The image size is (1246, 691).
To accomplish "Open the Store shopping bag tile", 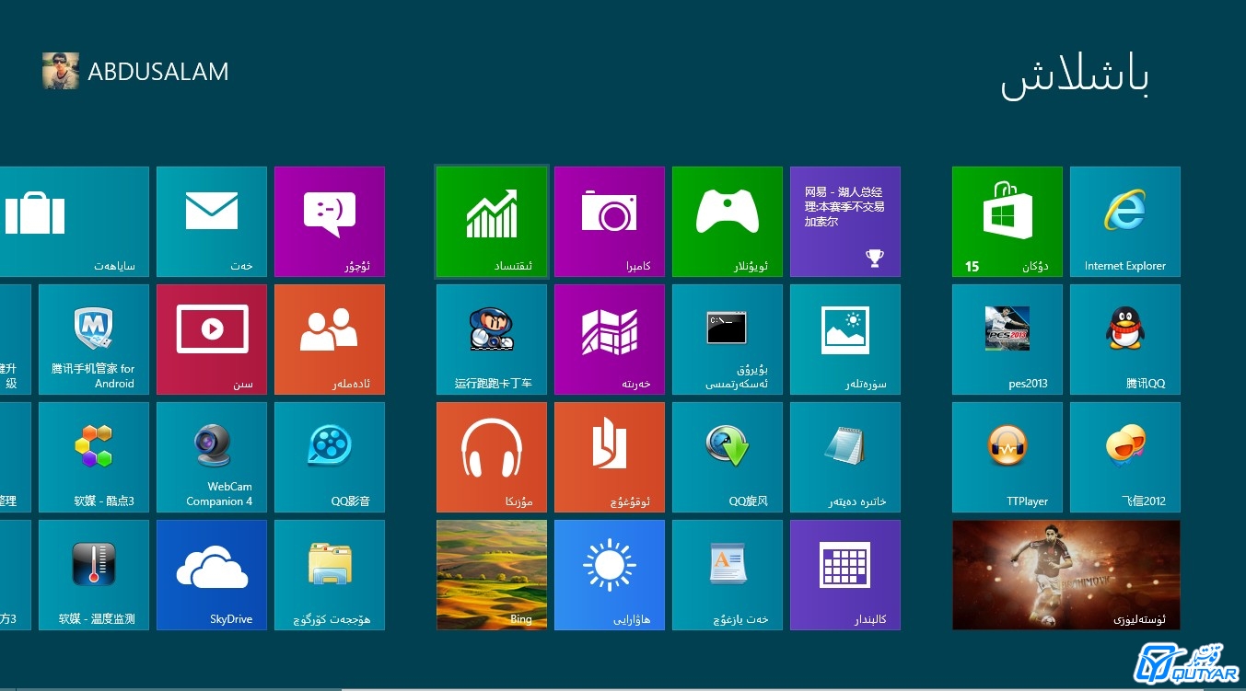I will point(1007,222).
